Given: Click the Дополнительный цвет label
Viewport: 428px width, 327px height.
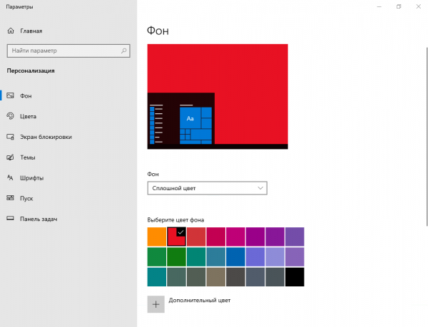Looking at the screenshot, I should point(199,301).
